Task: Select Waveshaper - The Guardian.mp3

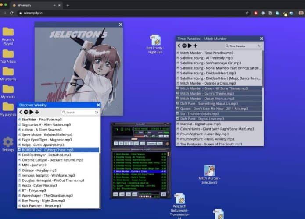Action: 58,195
